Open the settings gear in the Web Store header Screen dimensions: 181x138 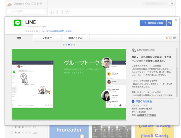point(172,4)
